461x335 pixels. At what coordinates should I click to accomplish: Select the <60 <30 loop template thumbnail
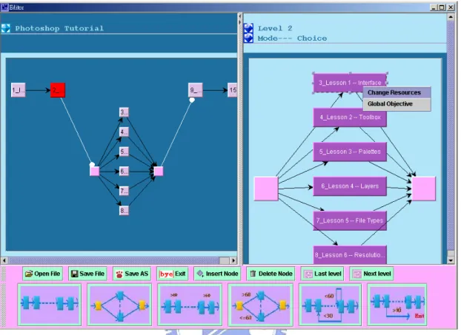click(x=330, y=305)
